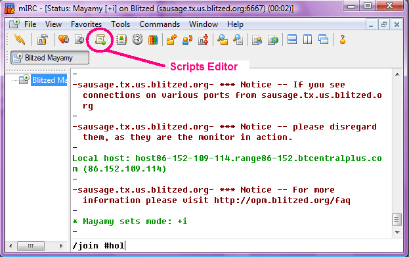Tile windows horizontally via toolbar icon

292,39
